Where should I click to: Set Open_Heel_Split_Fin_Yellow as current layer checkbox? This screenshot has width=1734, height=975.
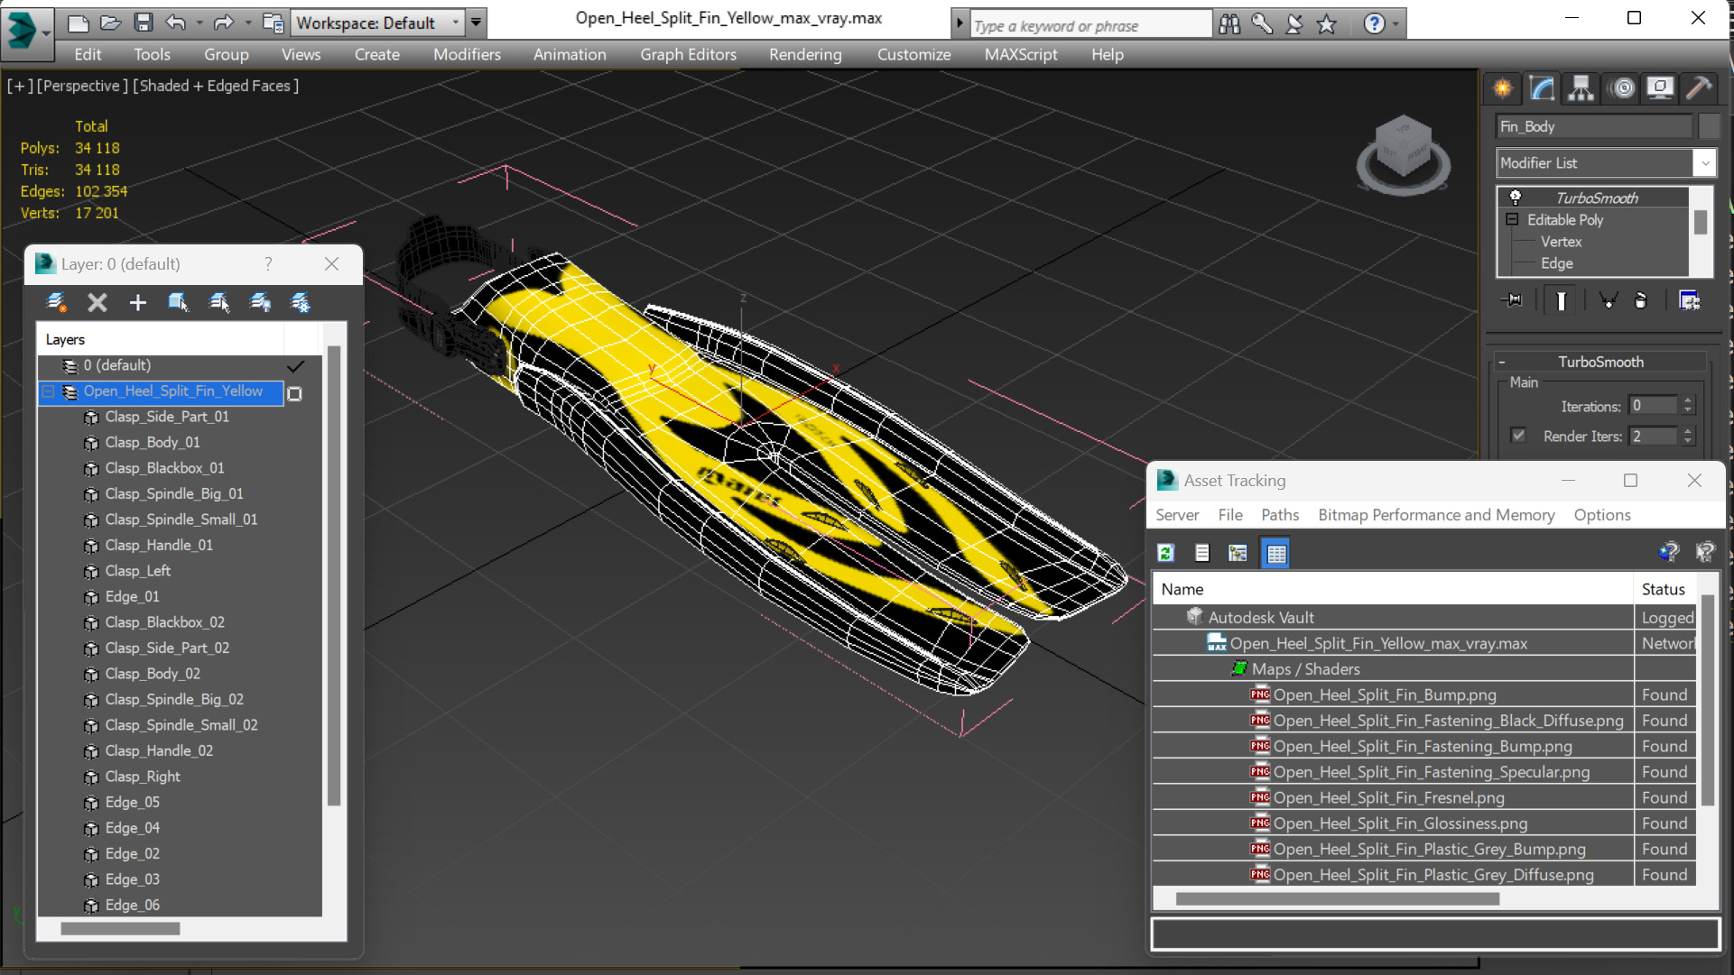pos(294,392)
